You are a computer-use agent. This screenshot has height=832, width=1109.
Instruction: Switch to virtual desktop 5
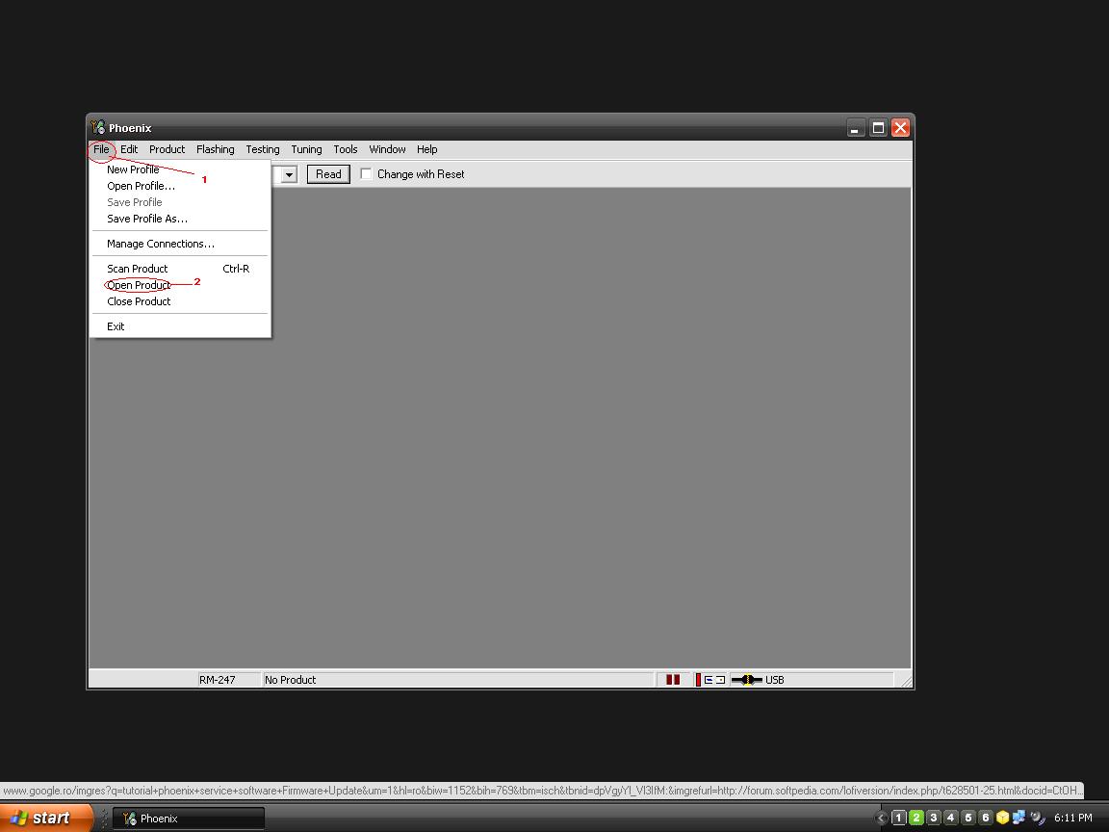point(968,818)
